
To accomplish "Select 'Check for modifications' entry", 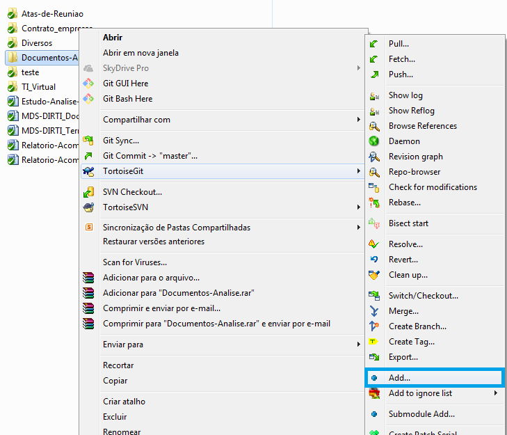I will tap(433, 187).
